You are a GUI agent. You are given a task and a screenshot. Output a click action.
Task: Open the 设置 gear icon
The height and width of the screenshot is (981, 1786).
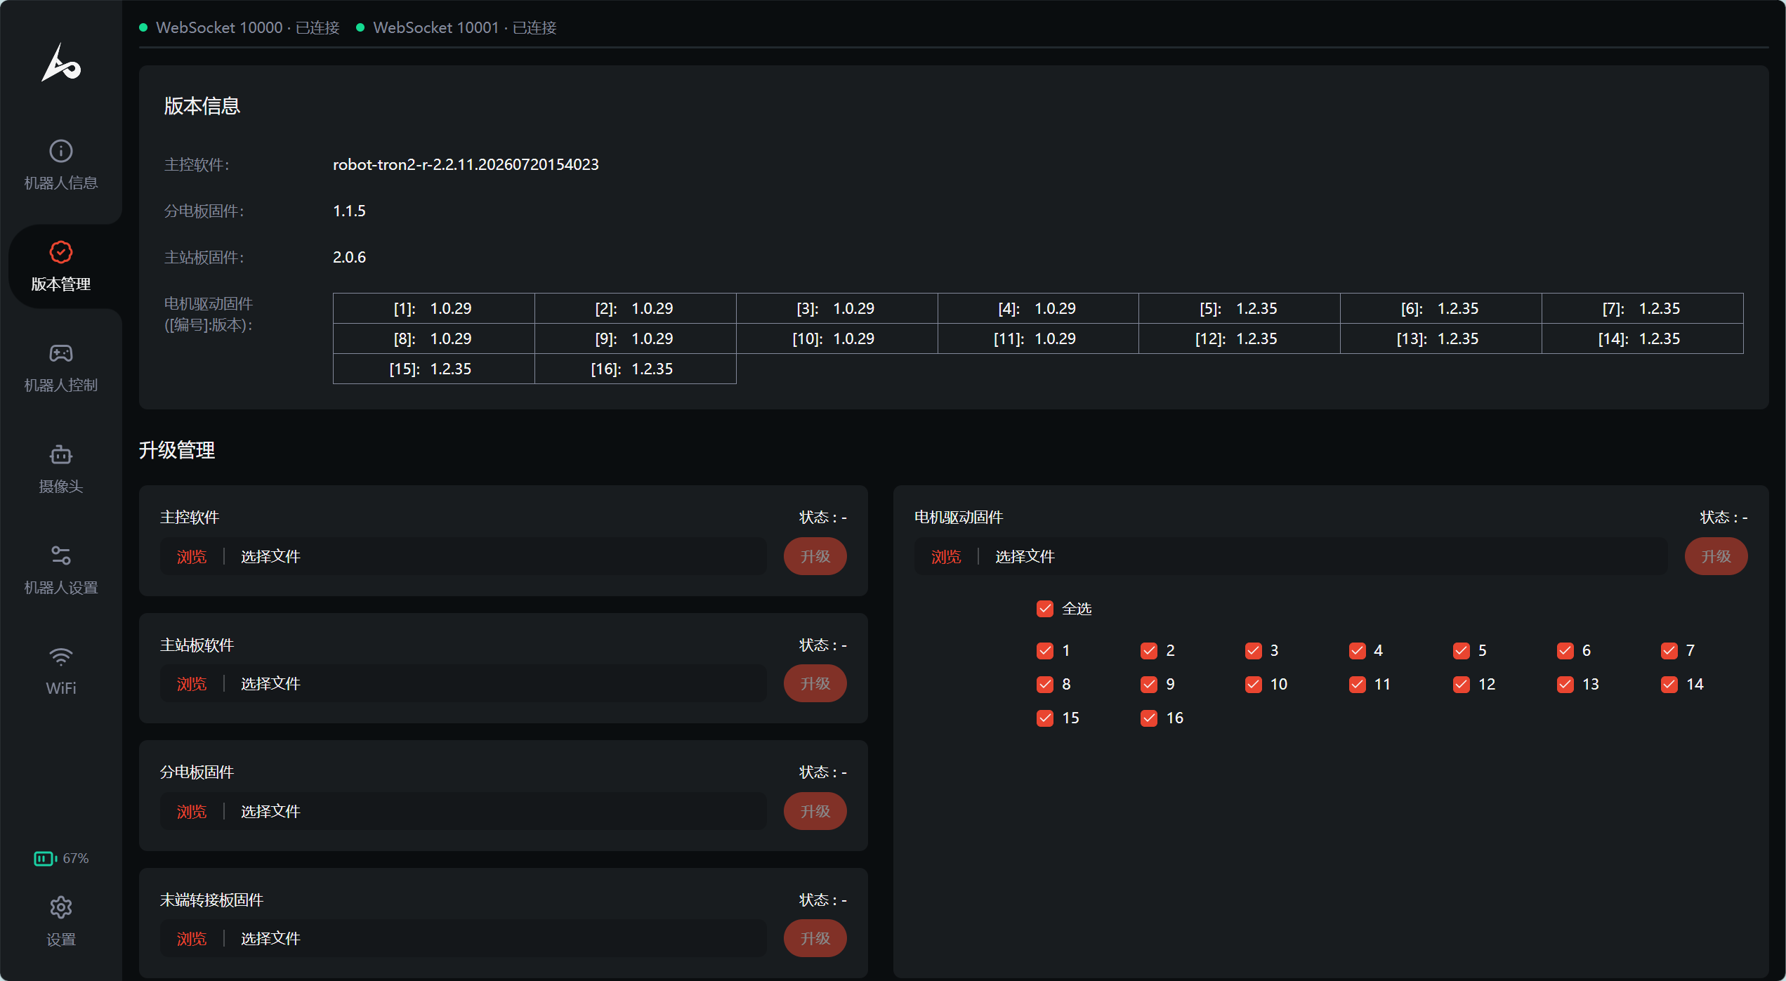[61, 907]
